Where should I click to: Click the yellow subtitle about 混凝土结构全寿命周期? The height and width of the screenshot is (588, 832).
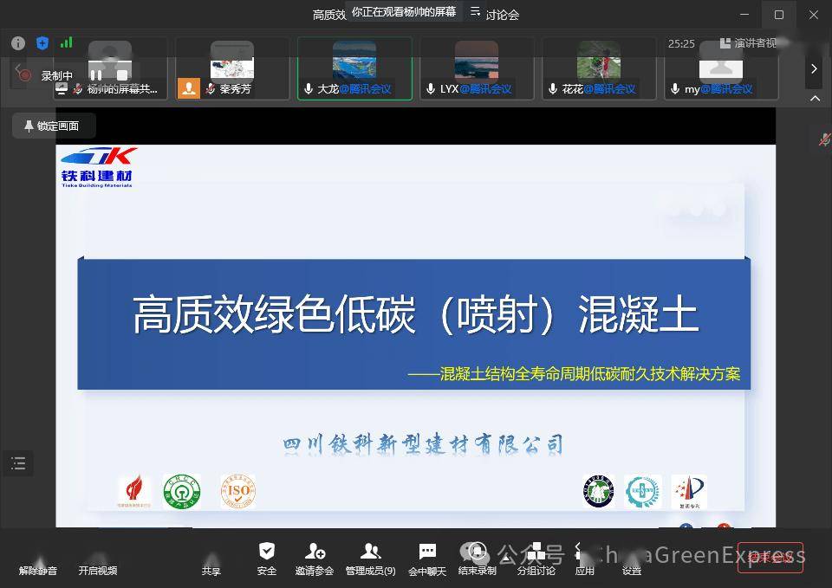click(574, 374)
